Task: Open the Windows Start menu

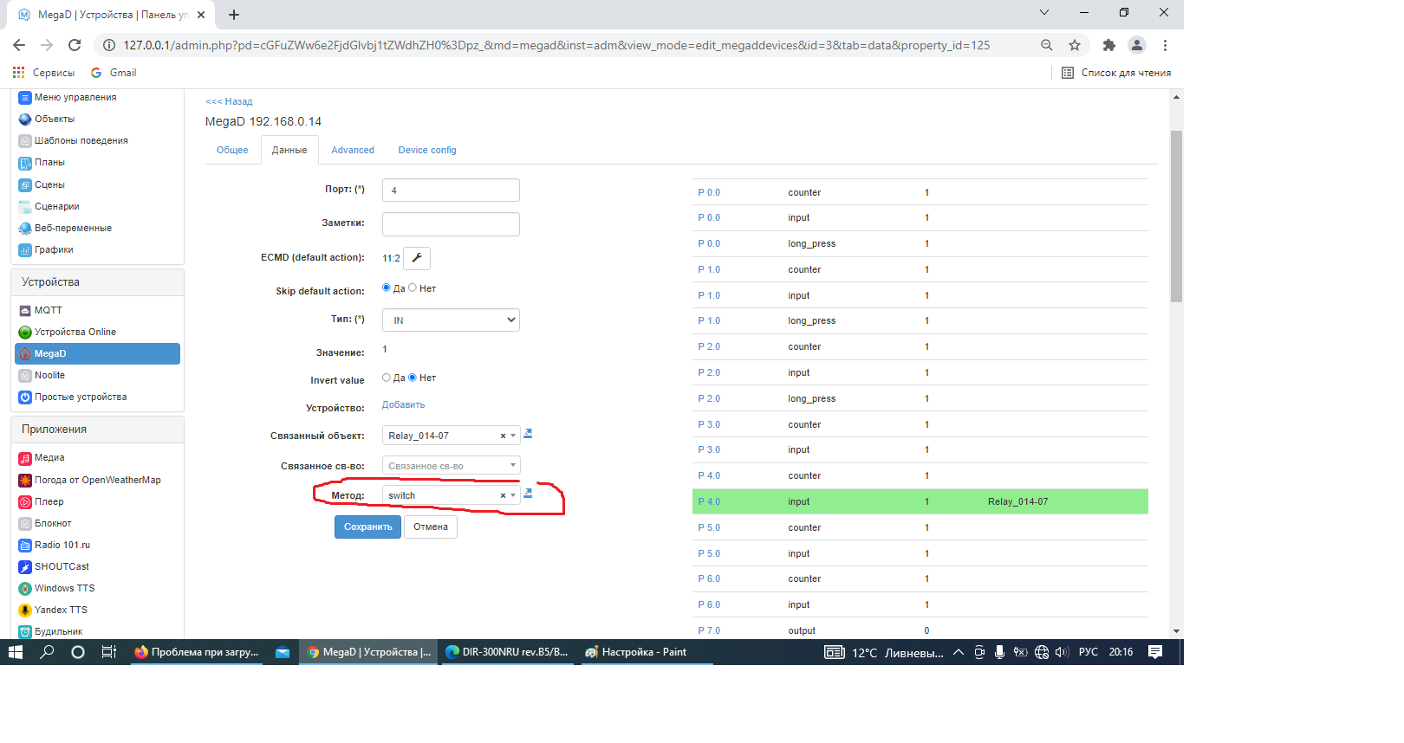Action: (16, 652)
